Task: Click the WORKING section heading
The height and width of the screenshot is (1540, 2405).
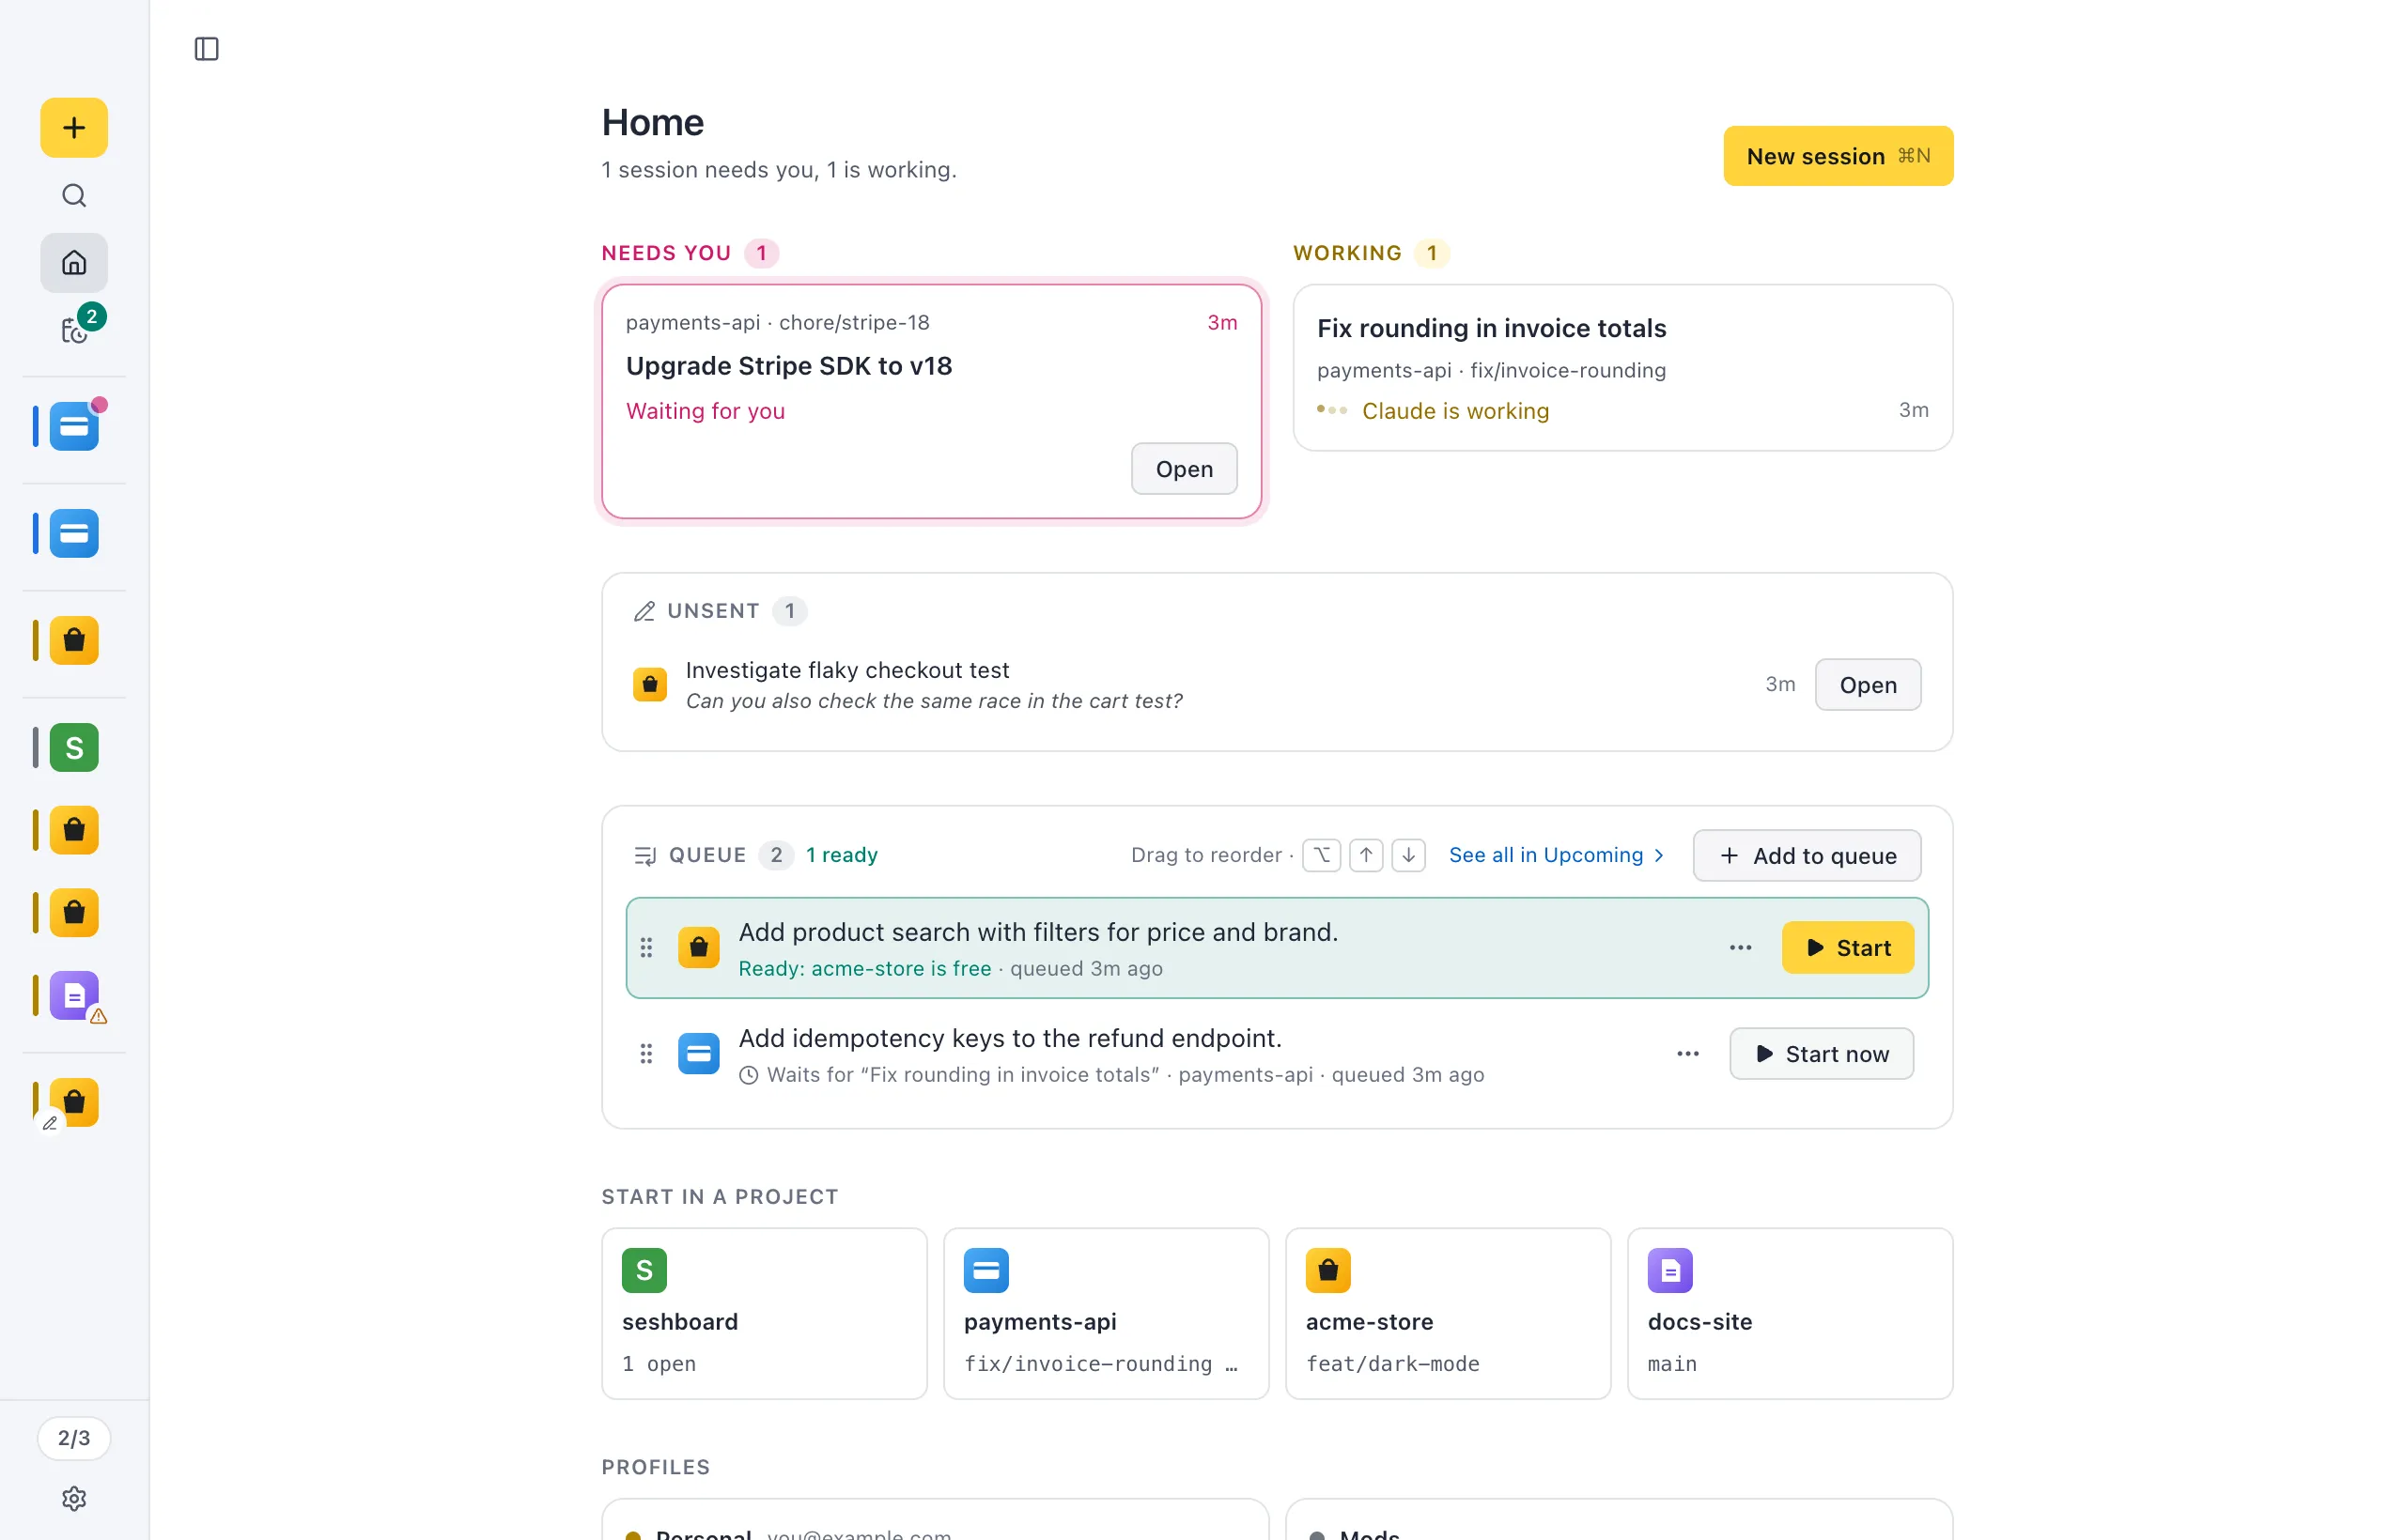Action: pyautogui.click(x=1346, y=253)
